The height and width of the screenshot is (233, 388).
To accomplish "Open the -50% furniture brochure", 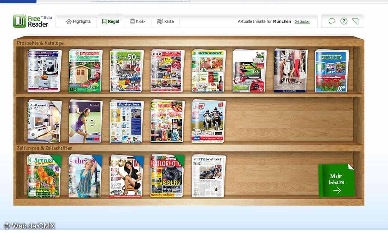I will (x=126, y=71).
